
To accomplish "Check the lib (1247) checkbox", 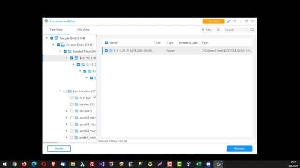I will [x=72, y=111].
